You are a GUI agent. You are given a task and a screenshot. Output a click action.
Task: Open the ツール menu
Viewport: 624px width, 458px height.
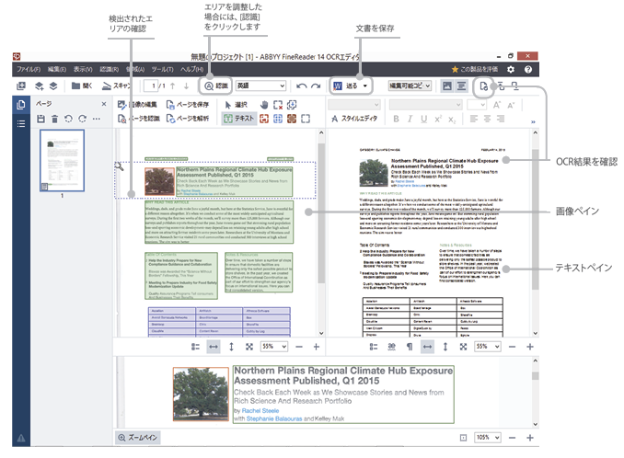tap(162, 69)
